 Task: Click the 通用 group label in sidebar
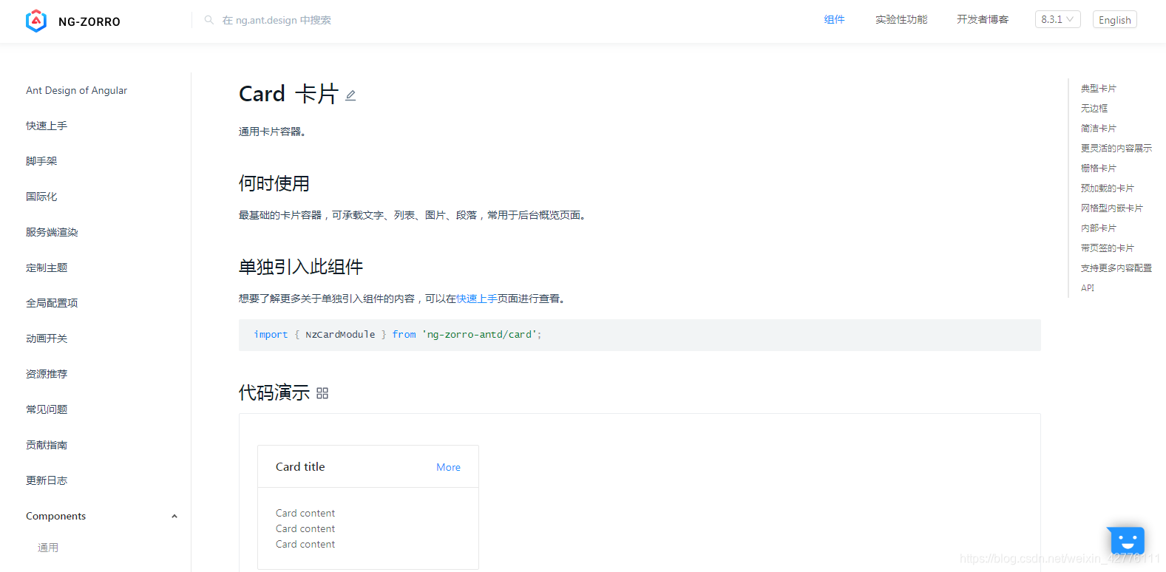pyautogui.click(x=48, y=548)
